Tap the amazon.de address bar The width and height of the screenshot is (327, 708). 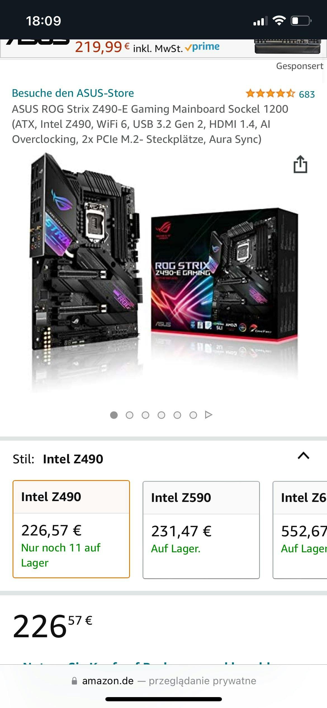pos(163,681)
